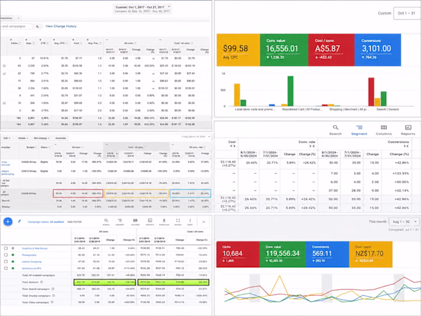
Task: Open the Aug 1 – 30 date dropdown
Action: 404,222
